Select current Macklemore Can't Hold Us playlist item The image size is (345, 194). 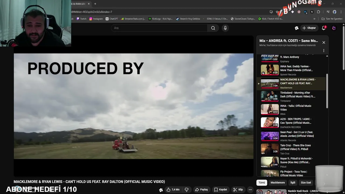291,83
